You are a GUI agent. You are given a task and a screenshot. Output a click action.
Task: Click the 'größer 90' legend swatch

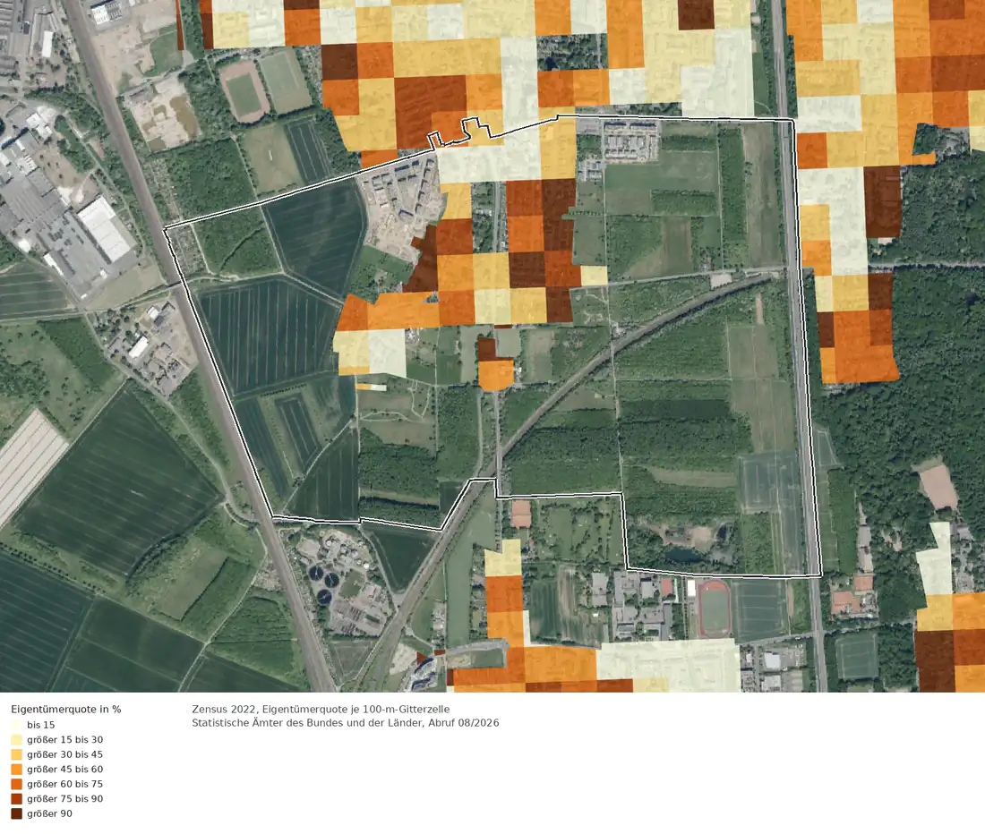coord(16,814)
